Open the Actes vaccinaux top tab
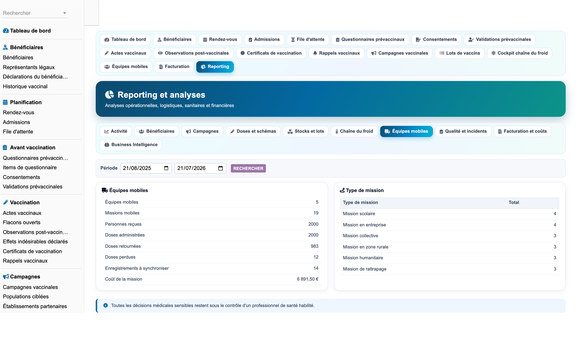This screenshot has width=578, height=358. coord(125,53)
